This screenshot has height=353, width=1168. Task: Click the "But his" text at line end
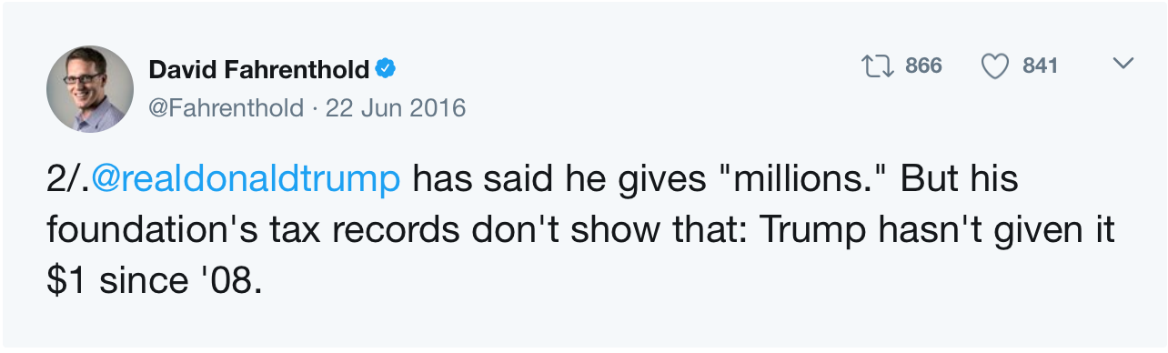[x=959, y=180]
